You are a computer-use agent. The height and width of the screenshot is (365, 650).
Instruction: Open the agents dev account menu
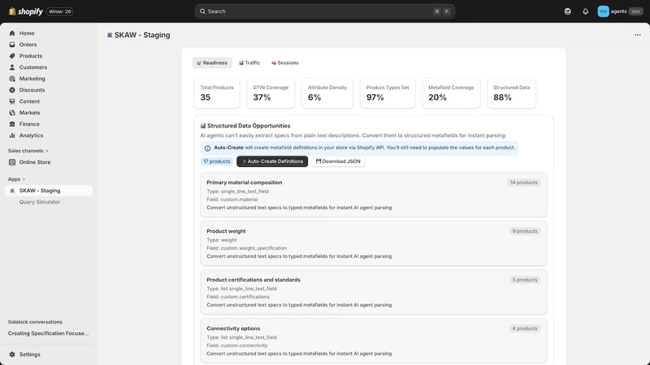(620, 11)
